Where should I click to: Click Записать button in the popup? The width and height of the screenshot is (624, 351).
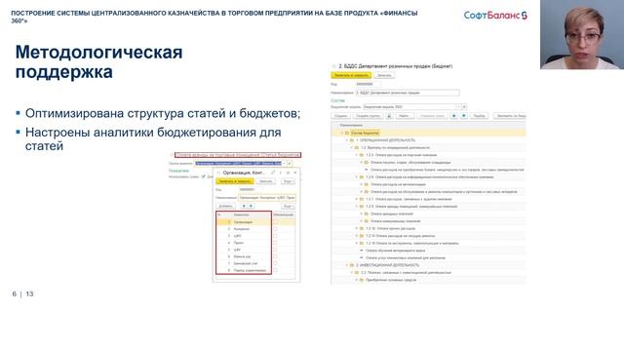[x=265, y=181]
